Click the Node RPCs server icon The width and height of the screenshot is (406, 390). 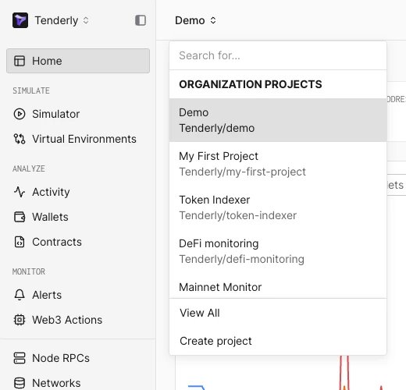click(x=20, y=358)
